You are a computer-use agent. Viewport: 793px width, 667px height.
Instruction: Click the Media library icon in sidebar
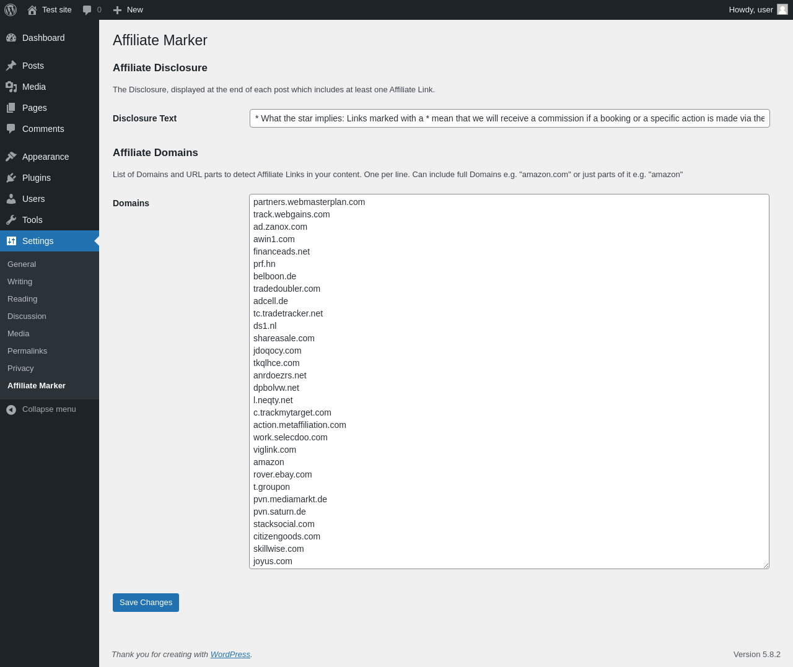11,87
